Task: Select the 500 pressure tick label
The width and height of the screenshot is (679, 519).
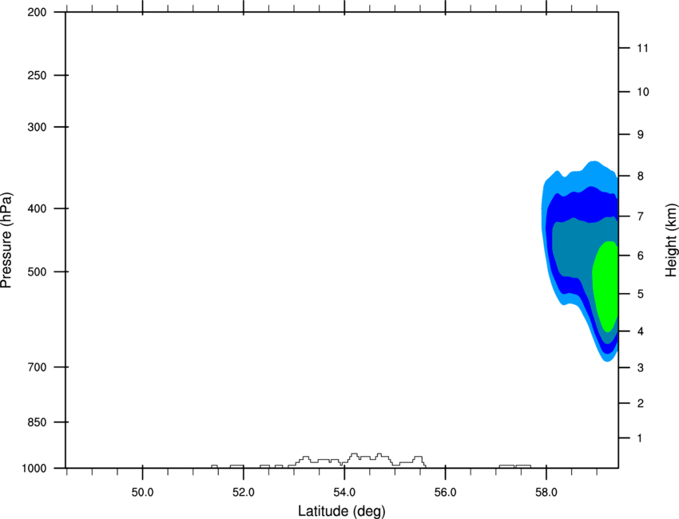Action: pos(37,271)
